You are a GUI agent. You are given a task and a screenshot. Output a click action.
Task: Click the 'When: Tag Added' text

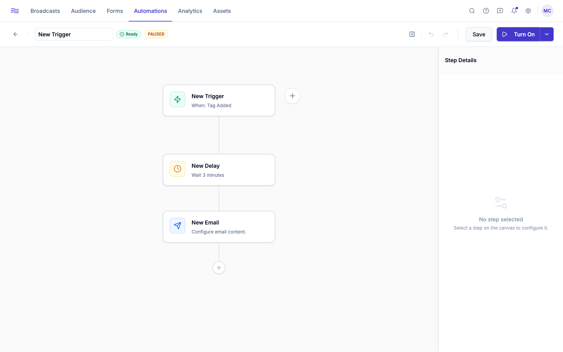[x=212, y=106]
